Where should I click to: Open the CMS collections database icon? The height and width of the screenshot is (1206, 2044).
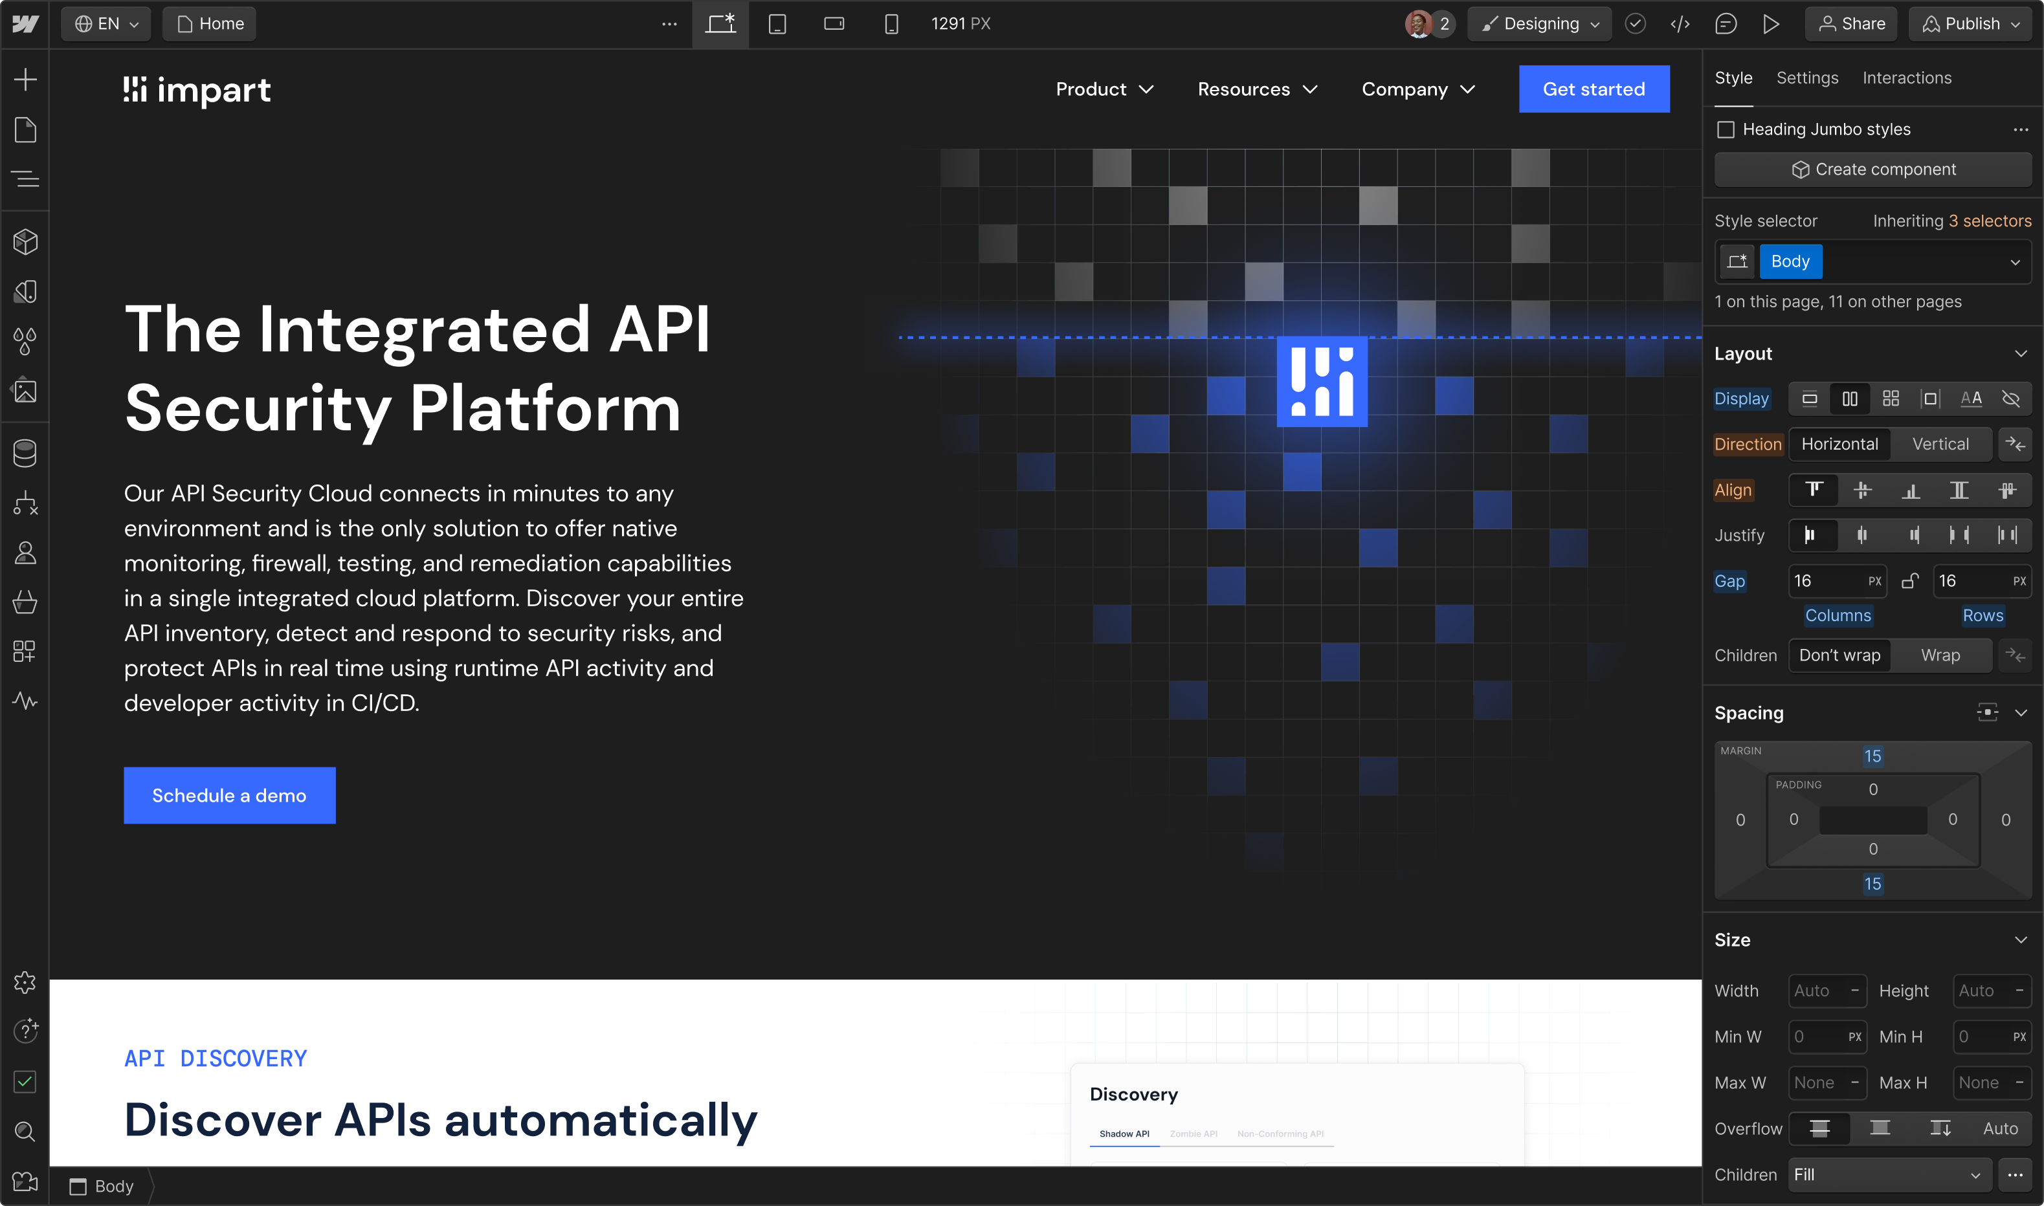pyautogui.click(x=25, y=454)
